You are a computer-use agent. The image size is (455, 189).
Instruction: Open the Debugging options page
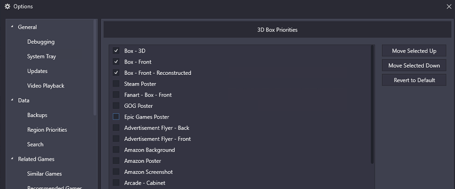pos(41,42)
